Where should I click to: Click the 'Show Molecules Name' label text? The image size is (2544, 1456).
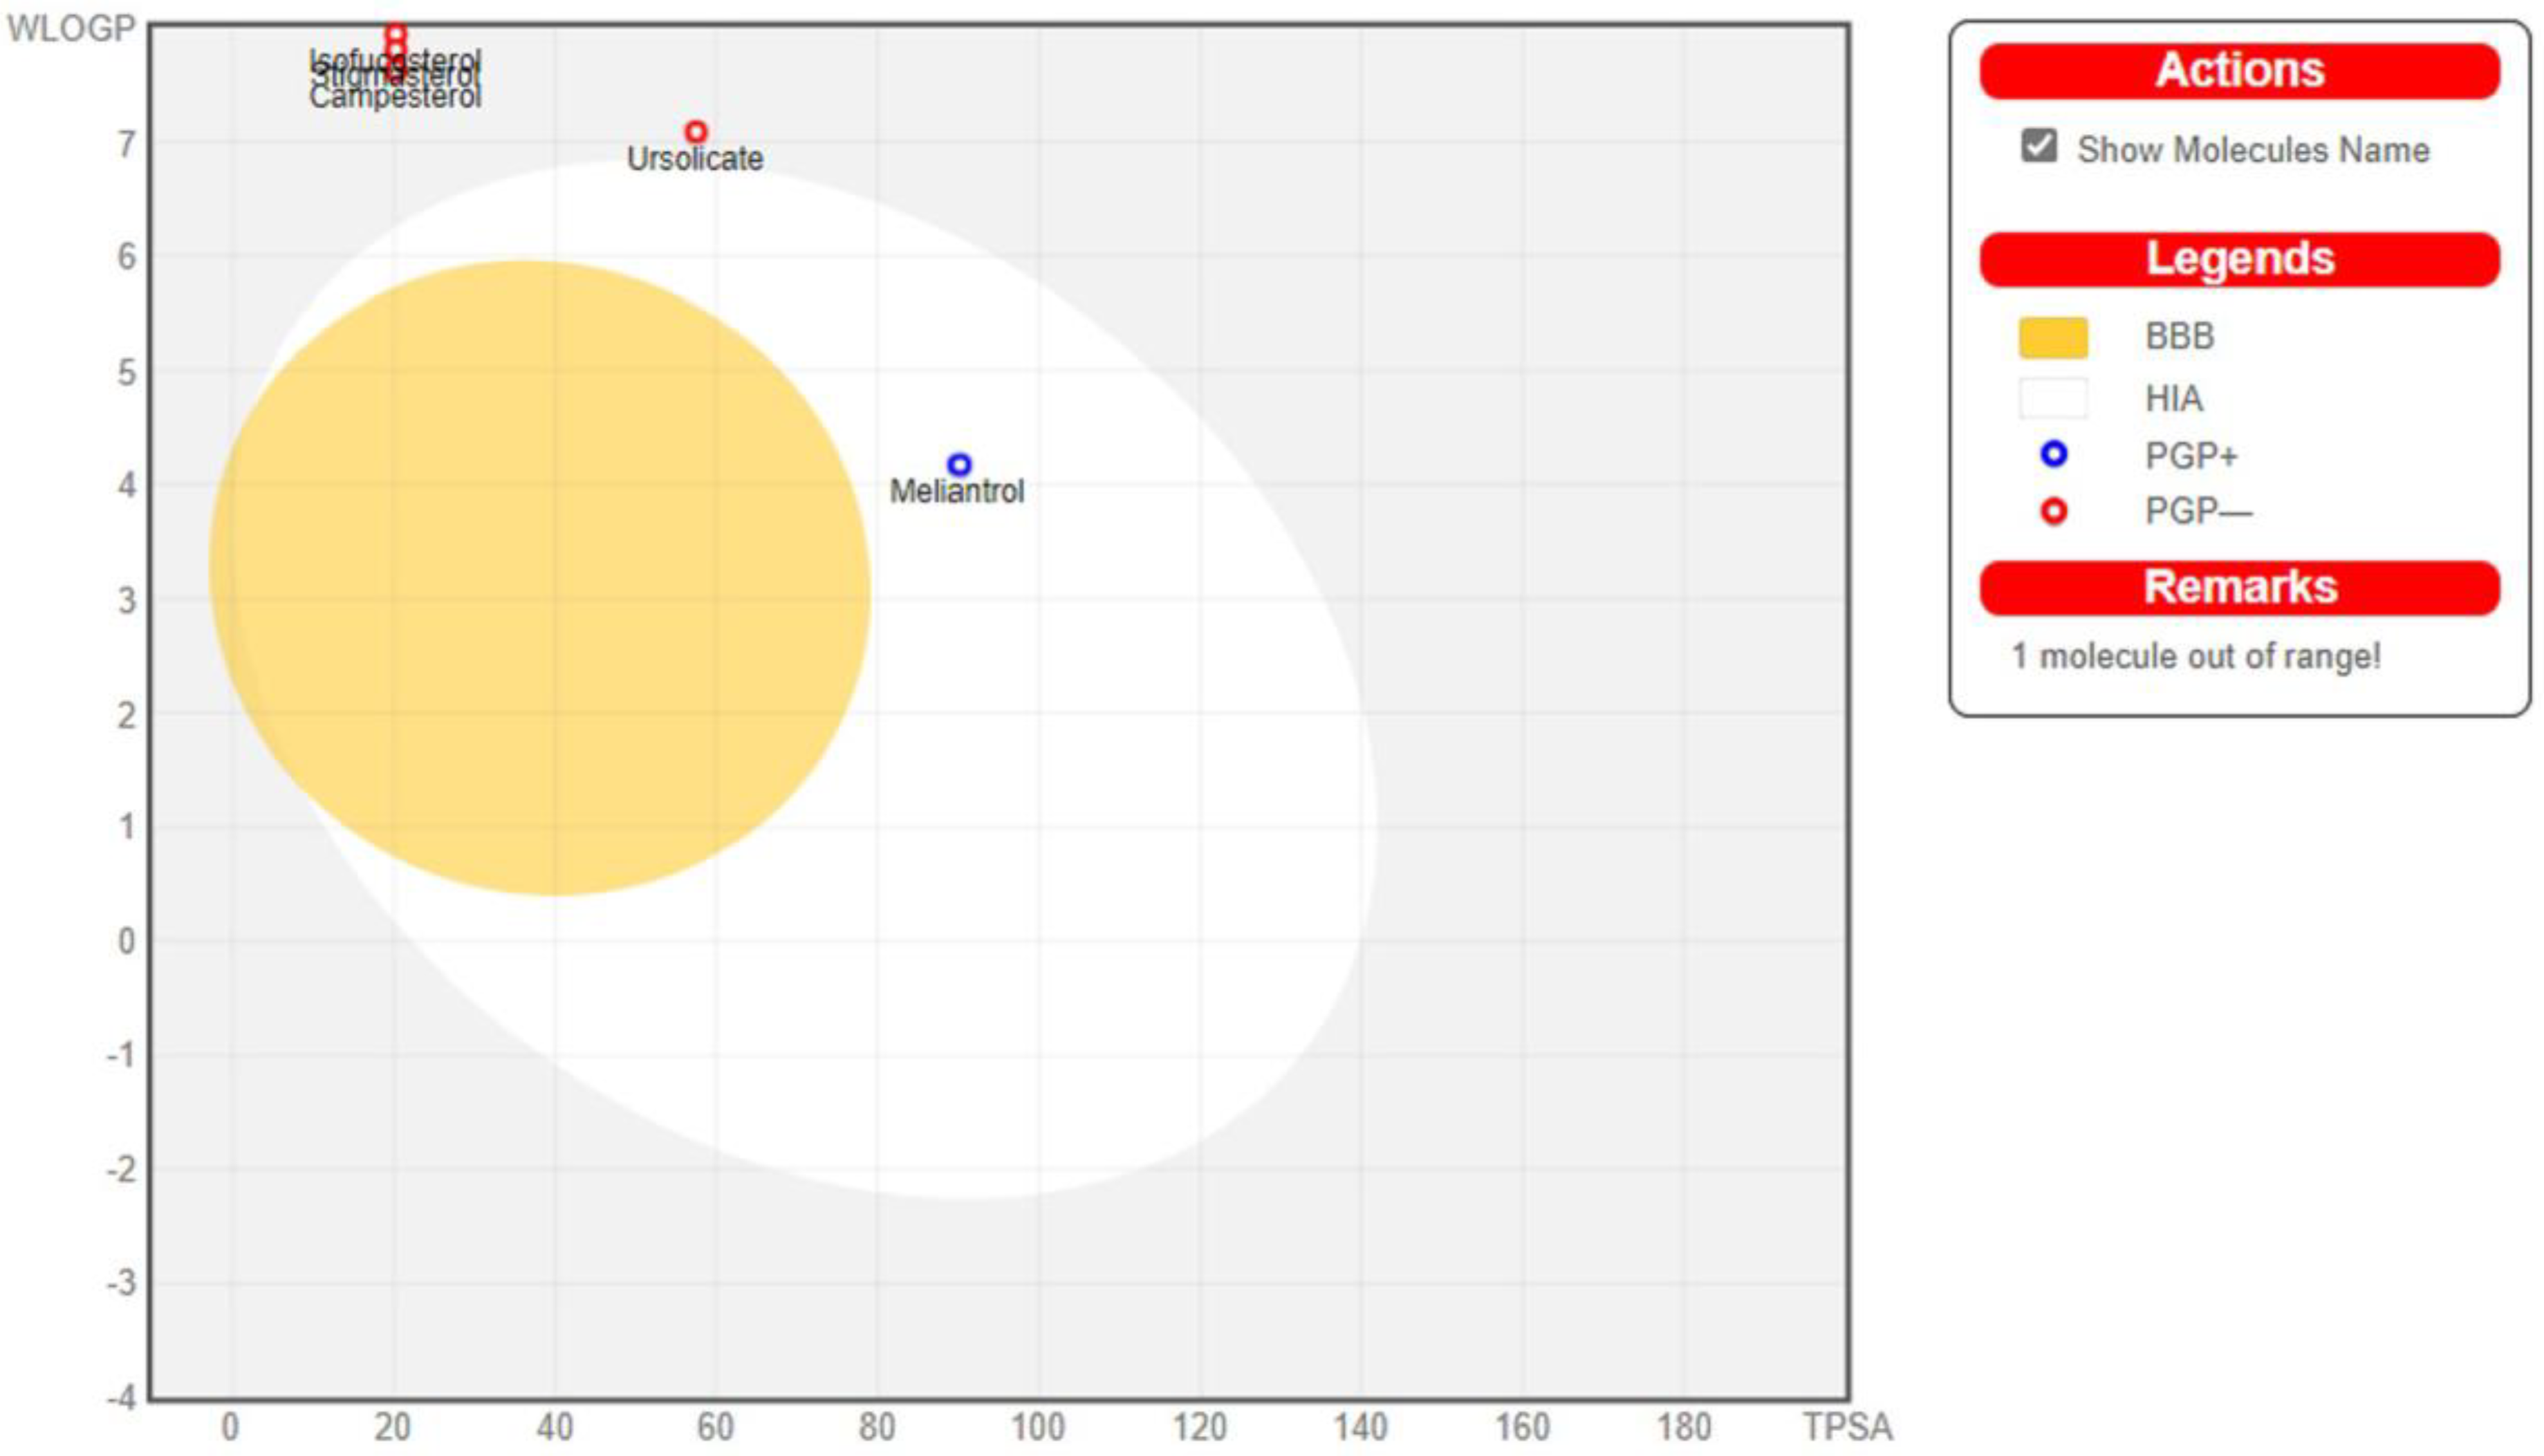[2253, 150]
